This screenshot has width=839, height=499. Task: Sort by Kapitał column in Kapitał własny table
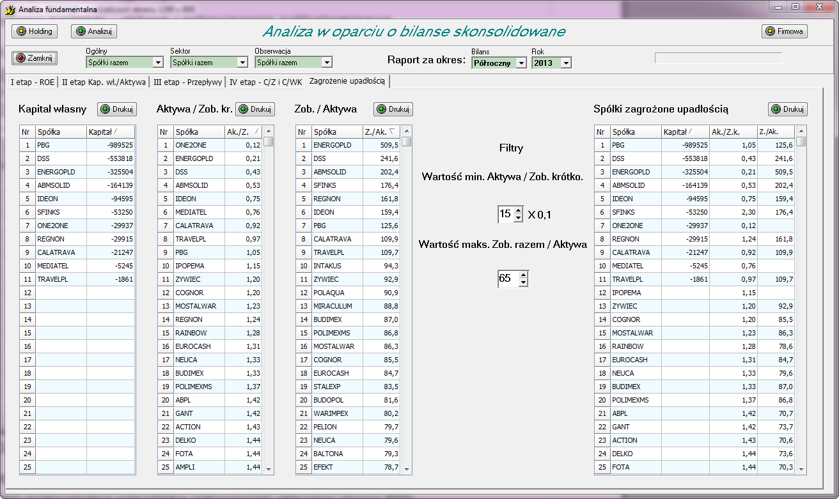[111, 132]
